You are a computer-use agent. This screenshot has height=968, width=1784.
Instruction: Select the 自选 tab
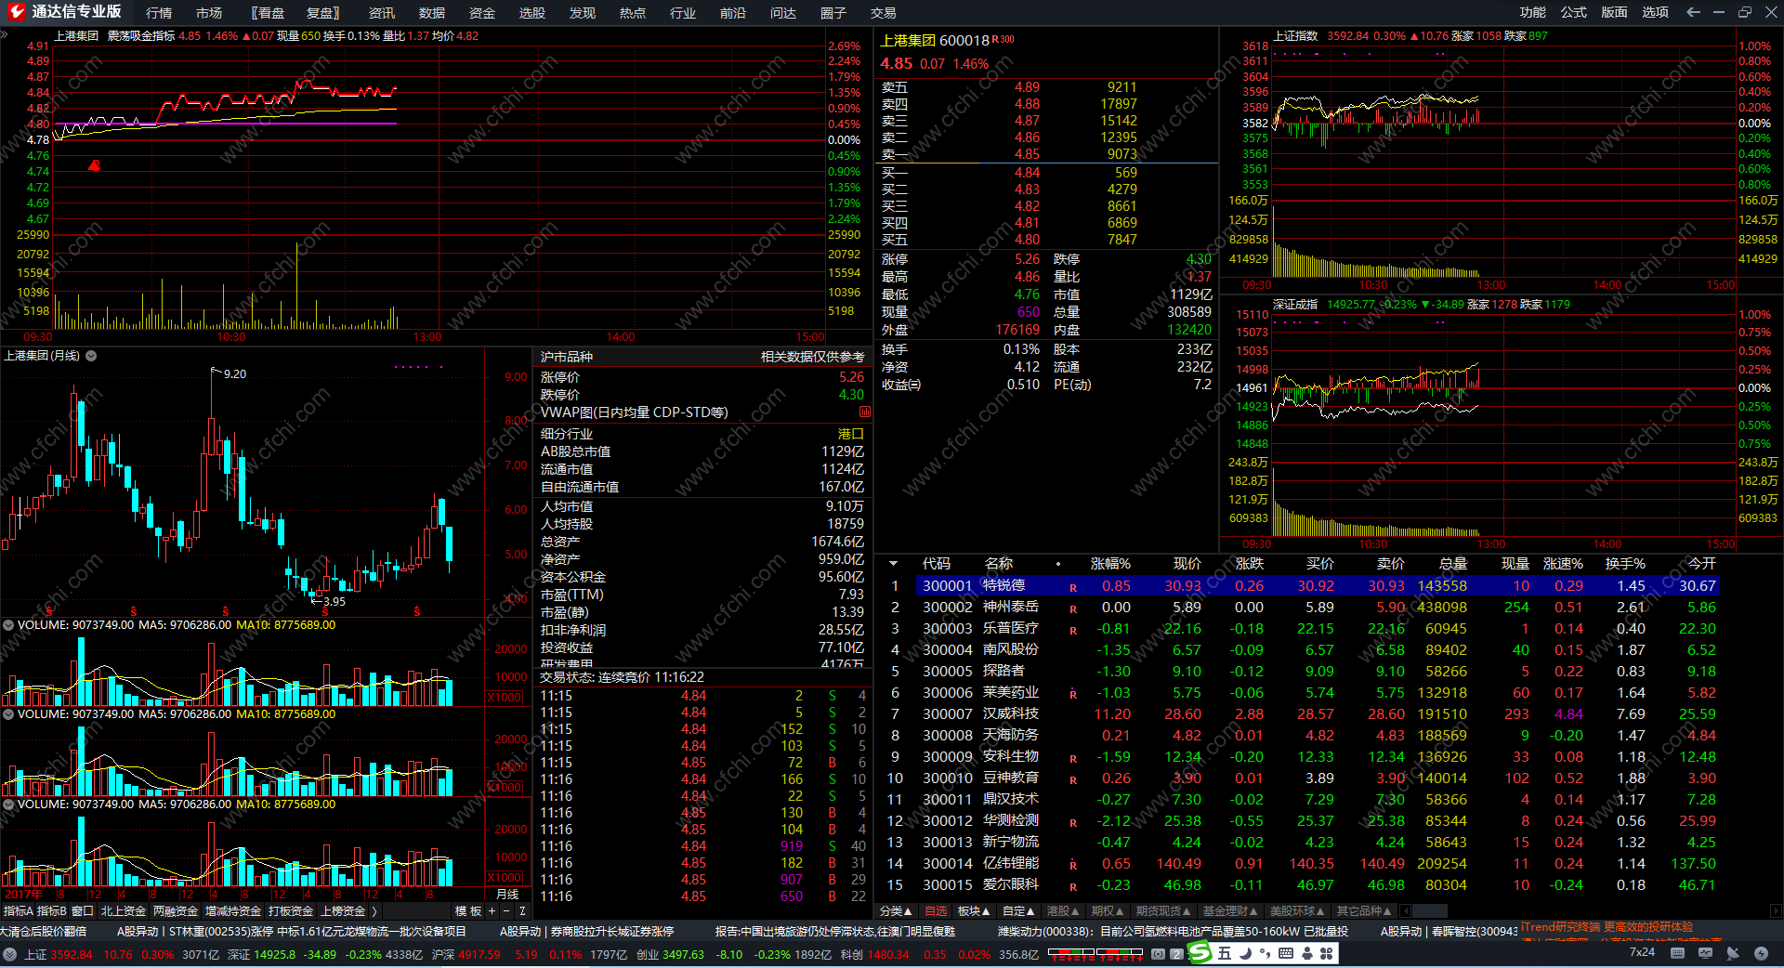click(936, 911)
